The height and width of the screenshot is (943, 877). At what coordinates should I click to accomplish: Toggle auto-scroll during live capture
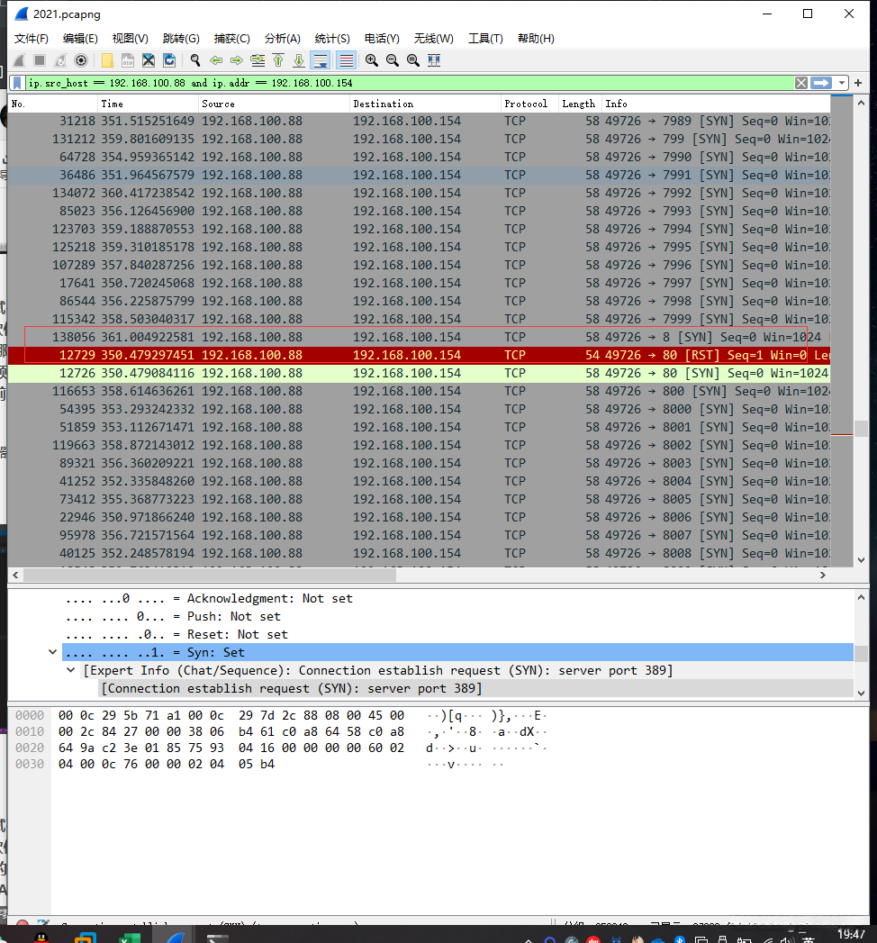pyautogui.click(x=321, y=60)
